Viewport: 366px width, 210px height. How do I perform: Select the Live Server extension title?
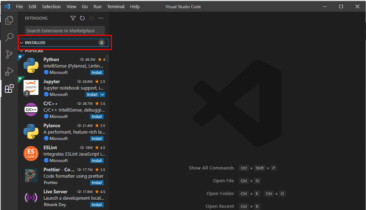[55, 192]
